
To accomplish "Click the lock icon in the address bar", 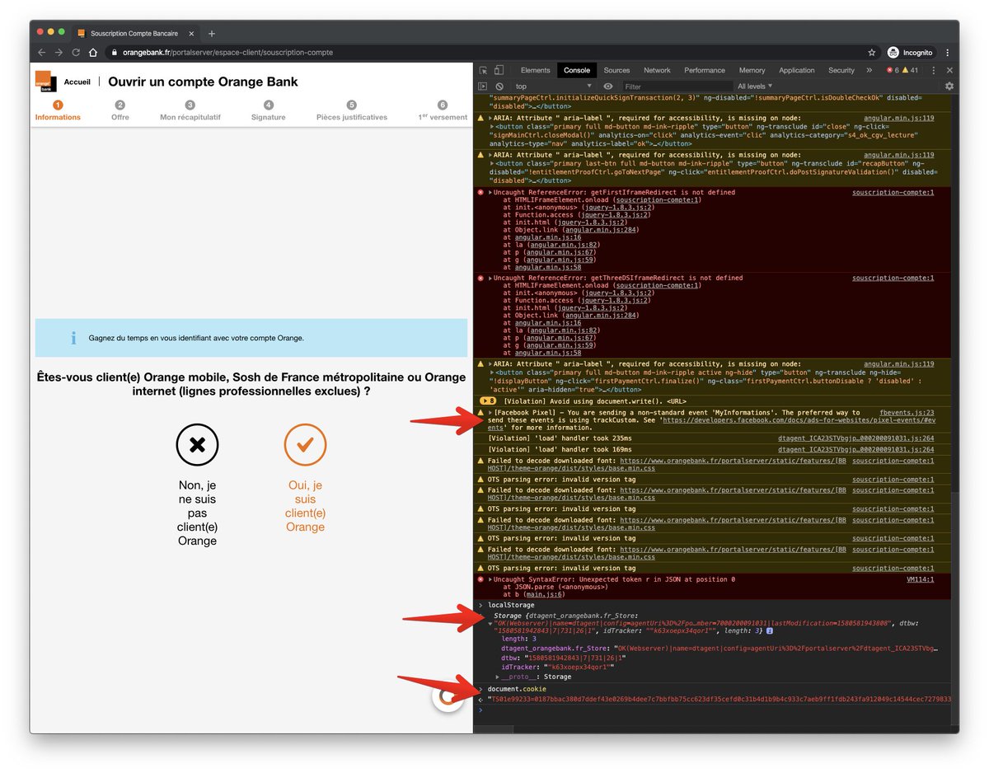I will 116,53.
